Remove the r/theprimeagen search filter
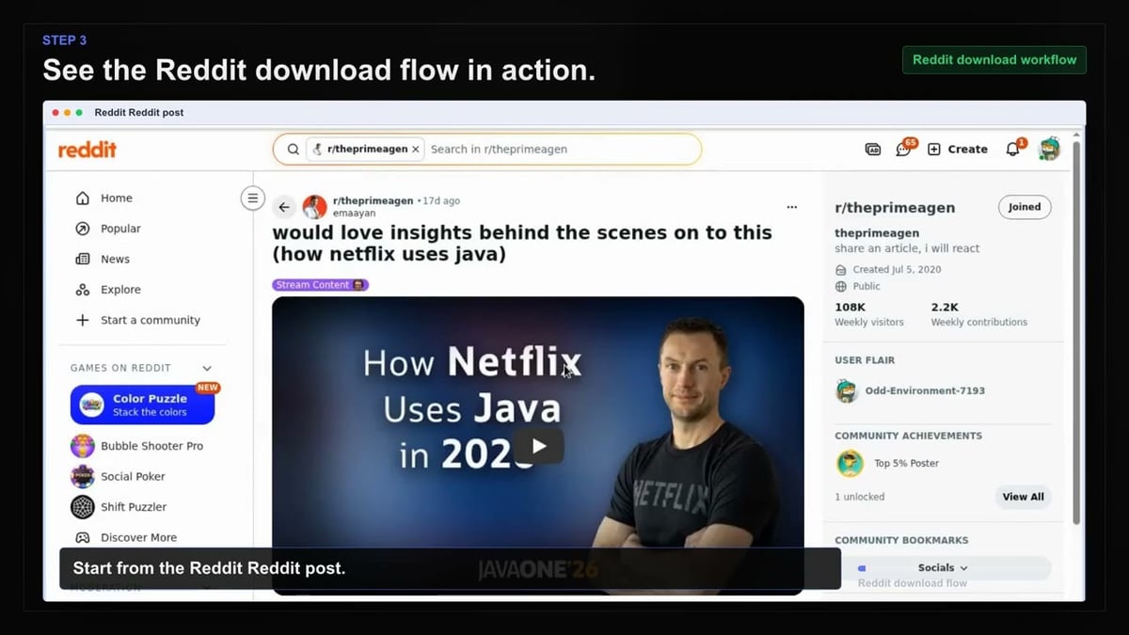Viewport: 1129px width, 635px height. pyautogui.click(x=416, y=149)
